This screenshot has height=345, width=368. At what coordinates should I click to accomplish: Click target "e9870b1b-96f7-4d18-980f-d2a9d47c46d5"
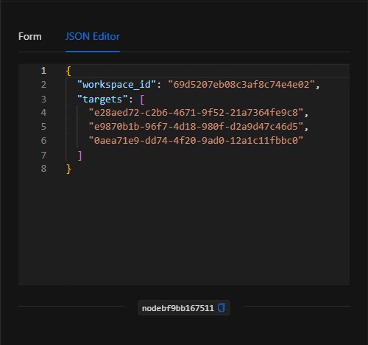[x=196, y=127]
